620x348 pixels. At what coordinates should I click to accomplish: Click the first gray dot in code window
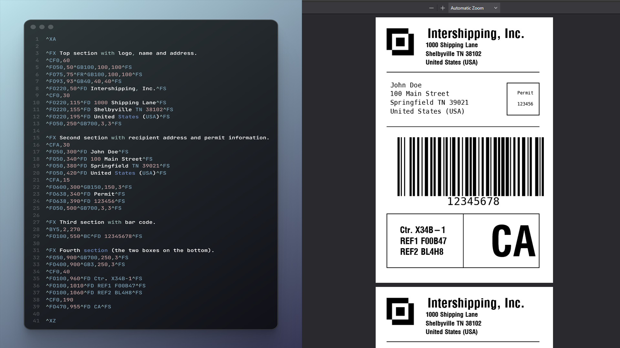pyautogui.click(x=33, y=27)
